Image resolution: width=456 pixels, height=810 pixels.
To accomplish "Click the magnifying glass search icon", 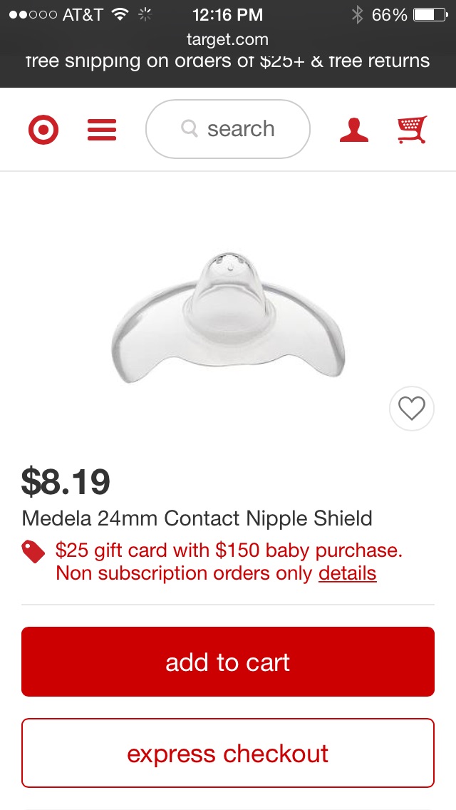I will 190,128.
